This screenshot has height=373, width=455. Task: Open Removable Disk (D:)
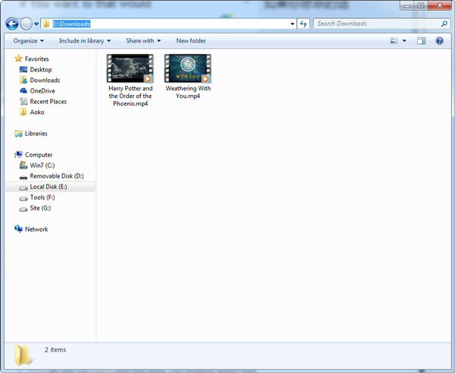coord(57,176)
